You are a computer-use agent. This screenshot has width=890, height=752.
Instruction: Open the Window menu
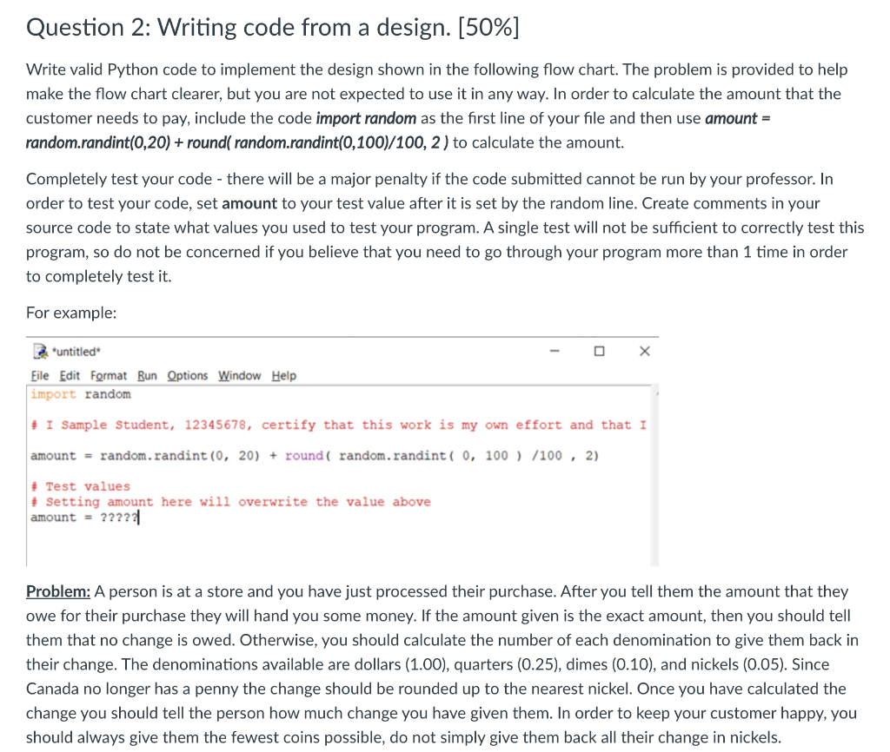tap(239, 375)
